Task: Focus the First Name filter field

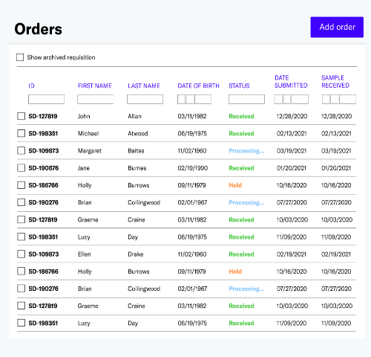Action: 96,99
